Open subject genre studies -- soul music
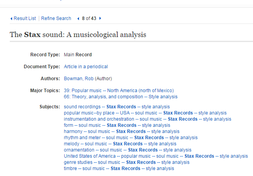Screen dimensions: 253x176 tap(127, 162)
